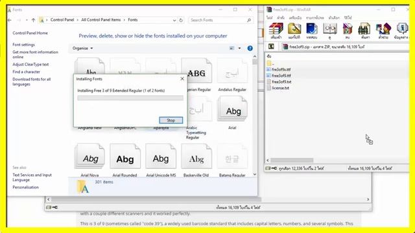Click the WinRAR Test archive icon
The image size is (415, 233).
click(x=312, y=28)
